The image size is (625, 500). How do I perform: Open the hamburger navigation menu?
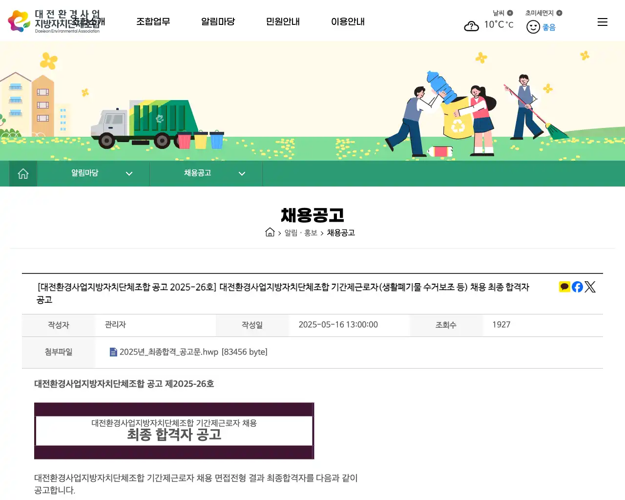[x=602, y=21]
